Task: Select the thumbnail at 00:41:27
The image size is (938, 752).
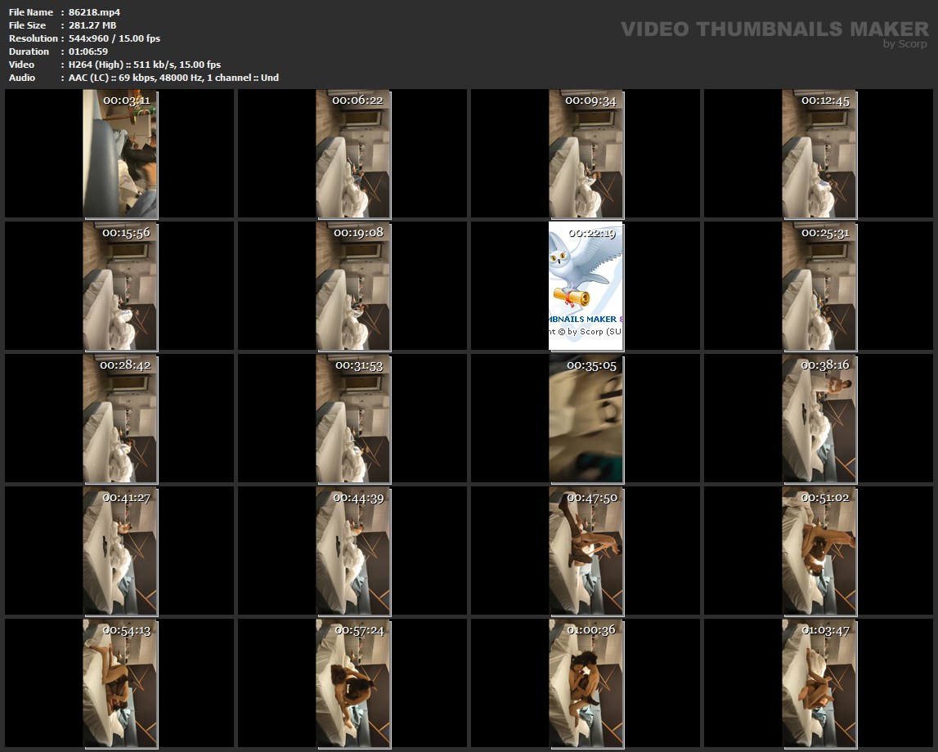Action: (x=120, y=551)
